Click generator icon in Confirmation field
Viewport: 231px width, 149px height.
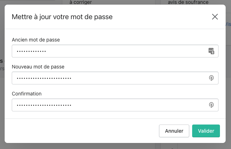click(211, 105)
